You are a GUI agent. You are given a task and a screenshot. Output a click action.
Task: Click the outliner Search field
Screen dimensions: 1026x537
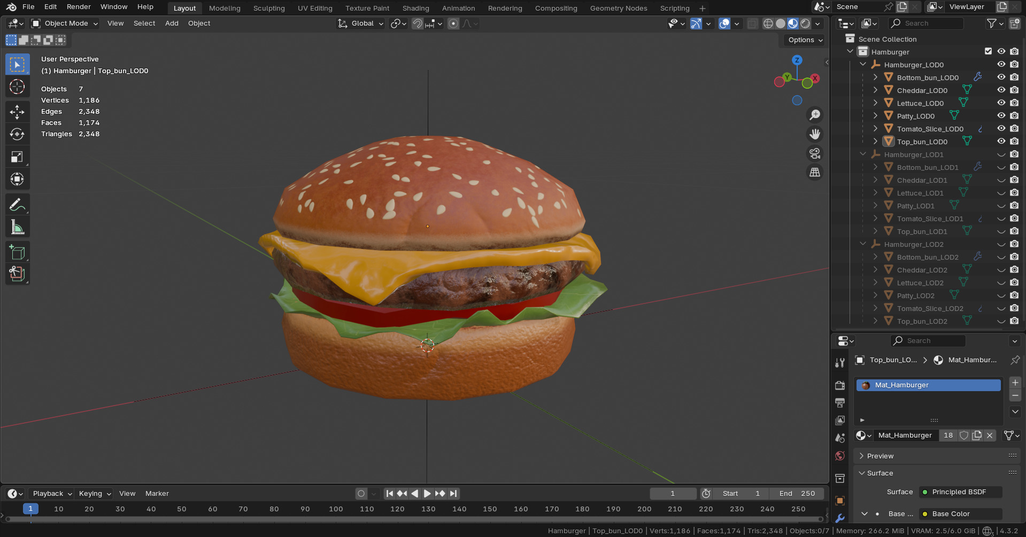(926, 24)
